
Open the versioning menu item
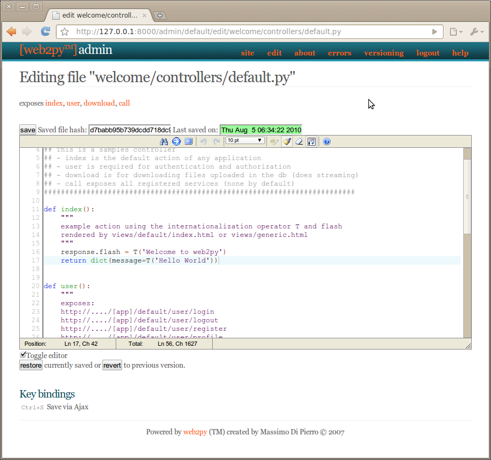[x=384, y=53]
